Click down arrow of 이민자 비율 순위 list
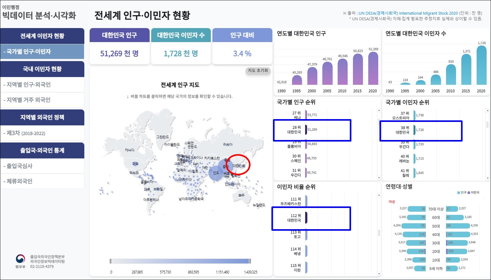This screenshot has height=280, width=491. pos(379,274)
